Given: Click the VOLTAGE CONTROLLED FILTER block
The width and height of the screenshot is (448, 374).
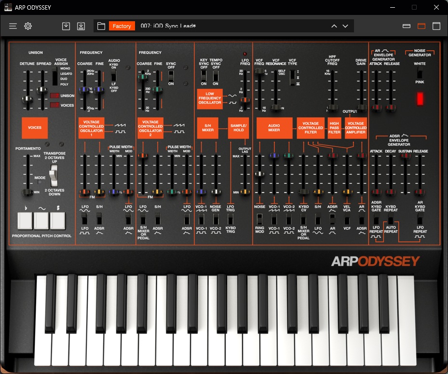Looking at the screenshot, I should point(311,128).
